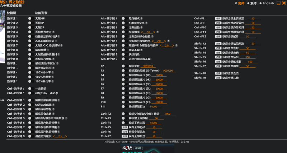
Task: Enable the 无限EP toggle
Action: tap(31, 23)
